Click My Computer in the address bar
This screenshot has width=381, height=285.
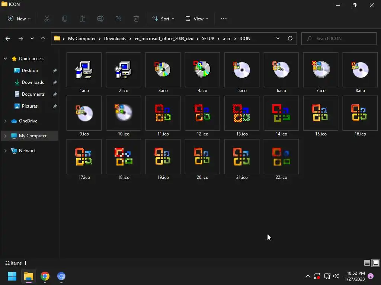click(82, 39)
